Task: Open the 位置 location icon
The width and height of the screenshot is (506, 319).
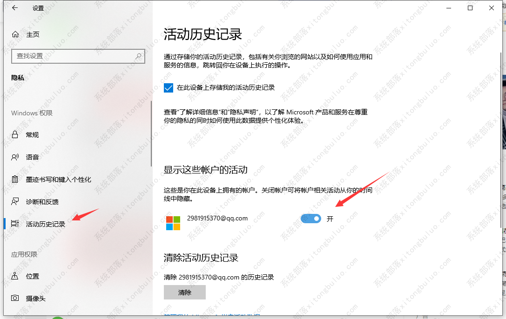Action: click(15, 276)
